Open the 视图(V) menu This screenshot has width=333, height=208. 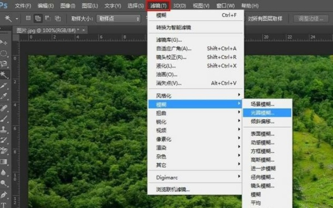click(201, 6)
